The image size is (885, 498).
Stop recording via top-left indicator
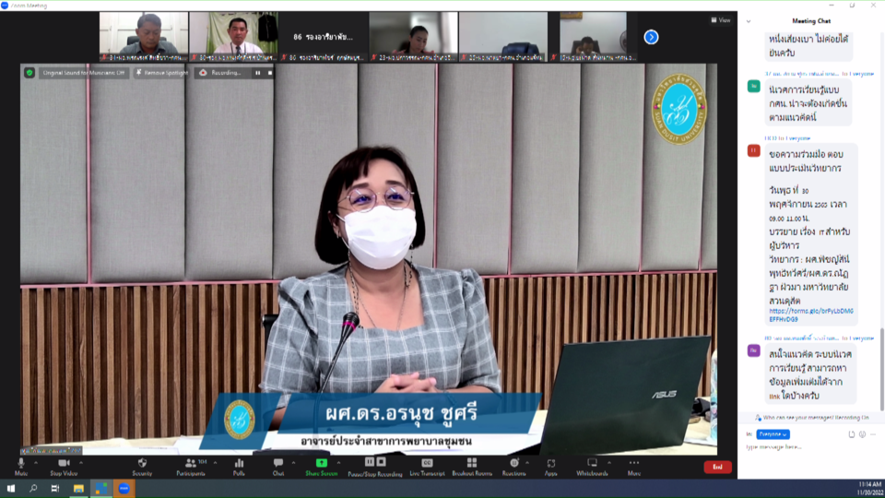270,73
